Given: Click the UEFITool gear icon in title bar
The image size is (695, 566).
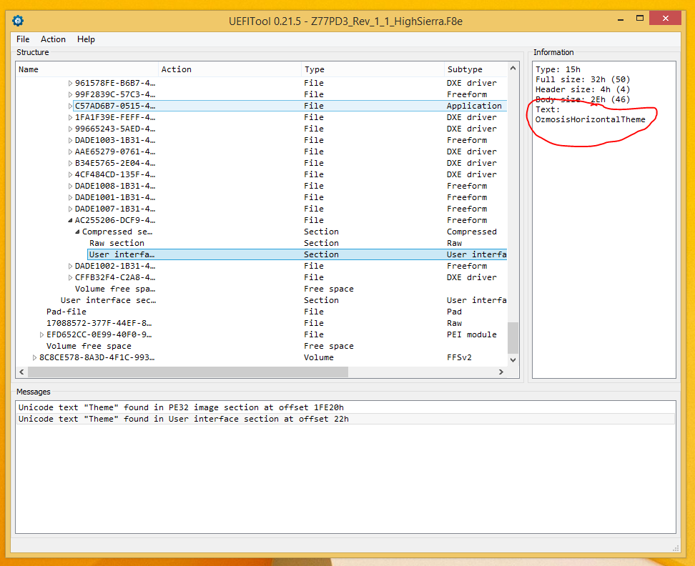Looking at the screenshot, I should click(18, 20).
